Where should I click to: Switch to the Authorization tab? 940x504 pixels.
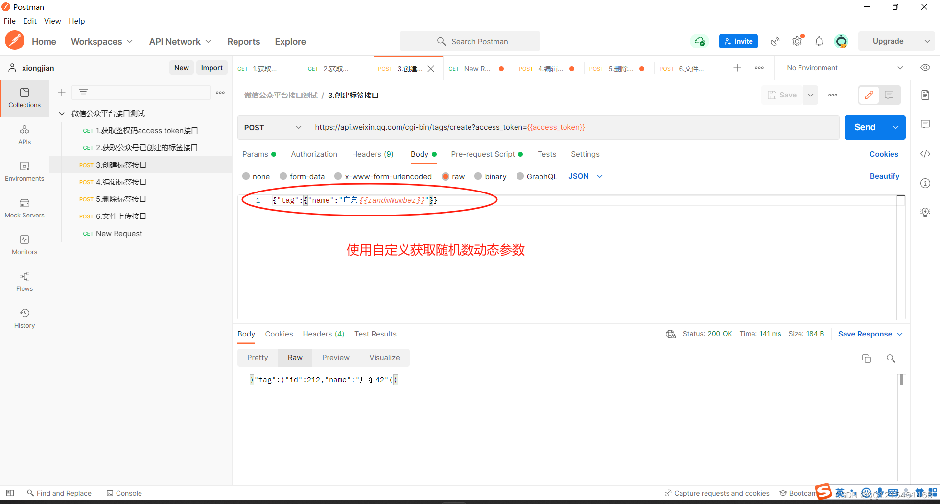(x=314, y=154)
